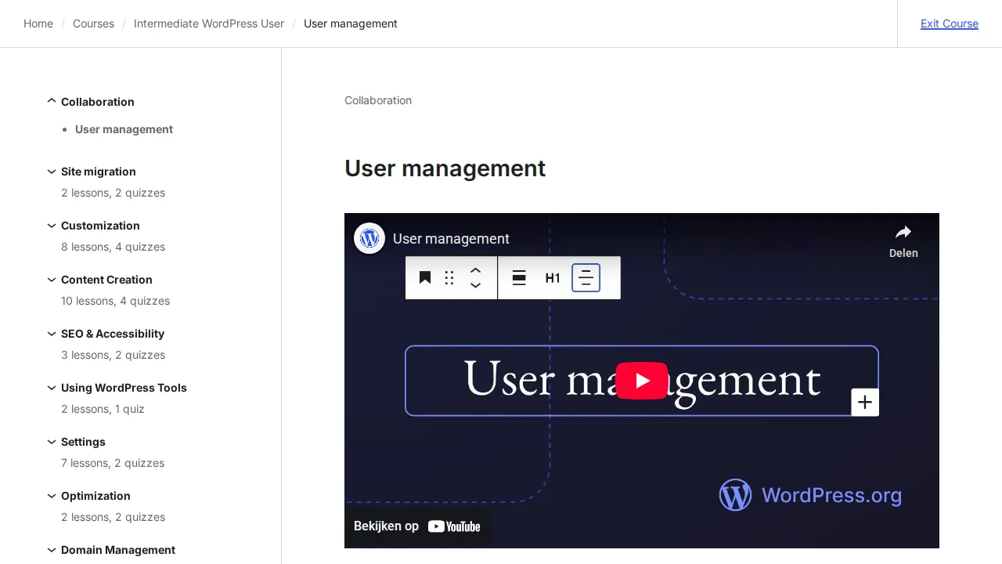Click the move up arrow in the toolbar

475,270
